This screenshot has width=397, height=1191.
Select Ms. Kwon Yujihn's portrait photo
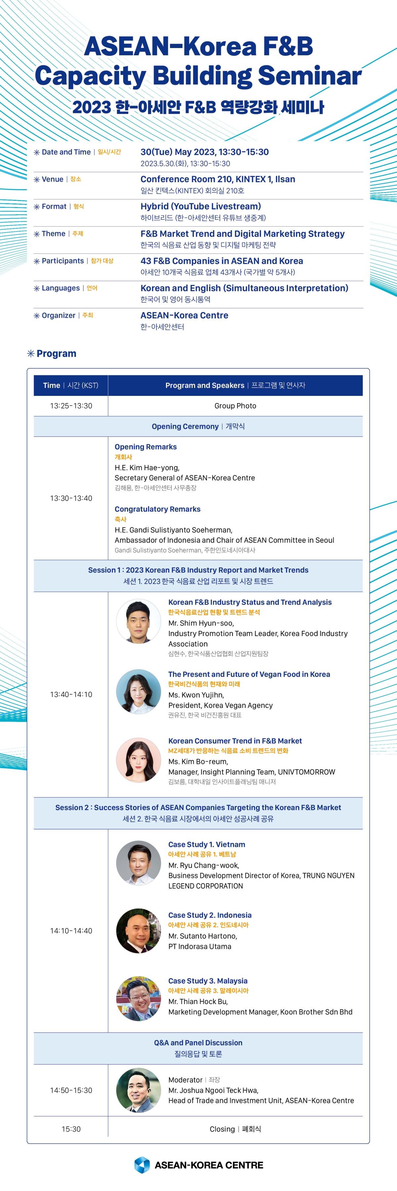click(139, 692)
